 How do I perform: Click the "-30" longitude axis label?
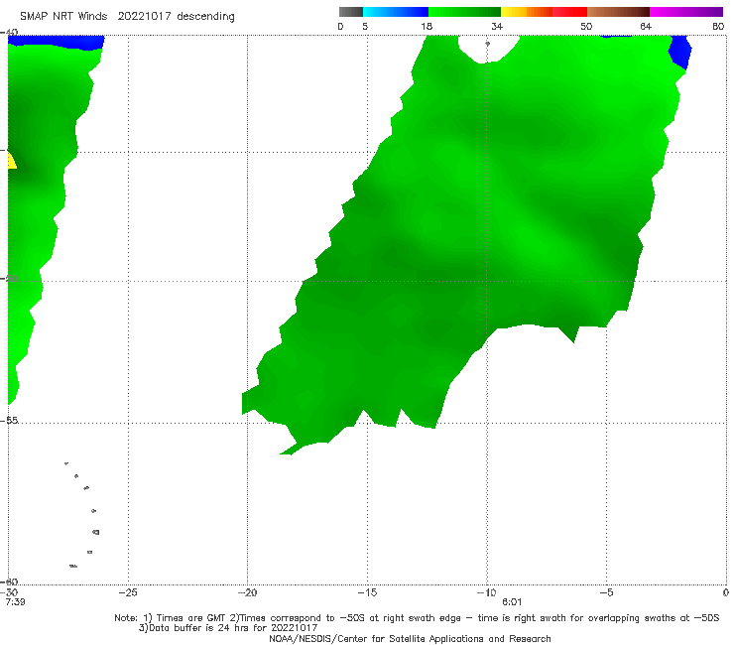tap(9, 592)
